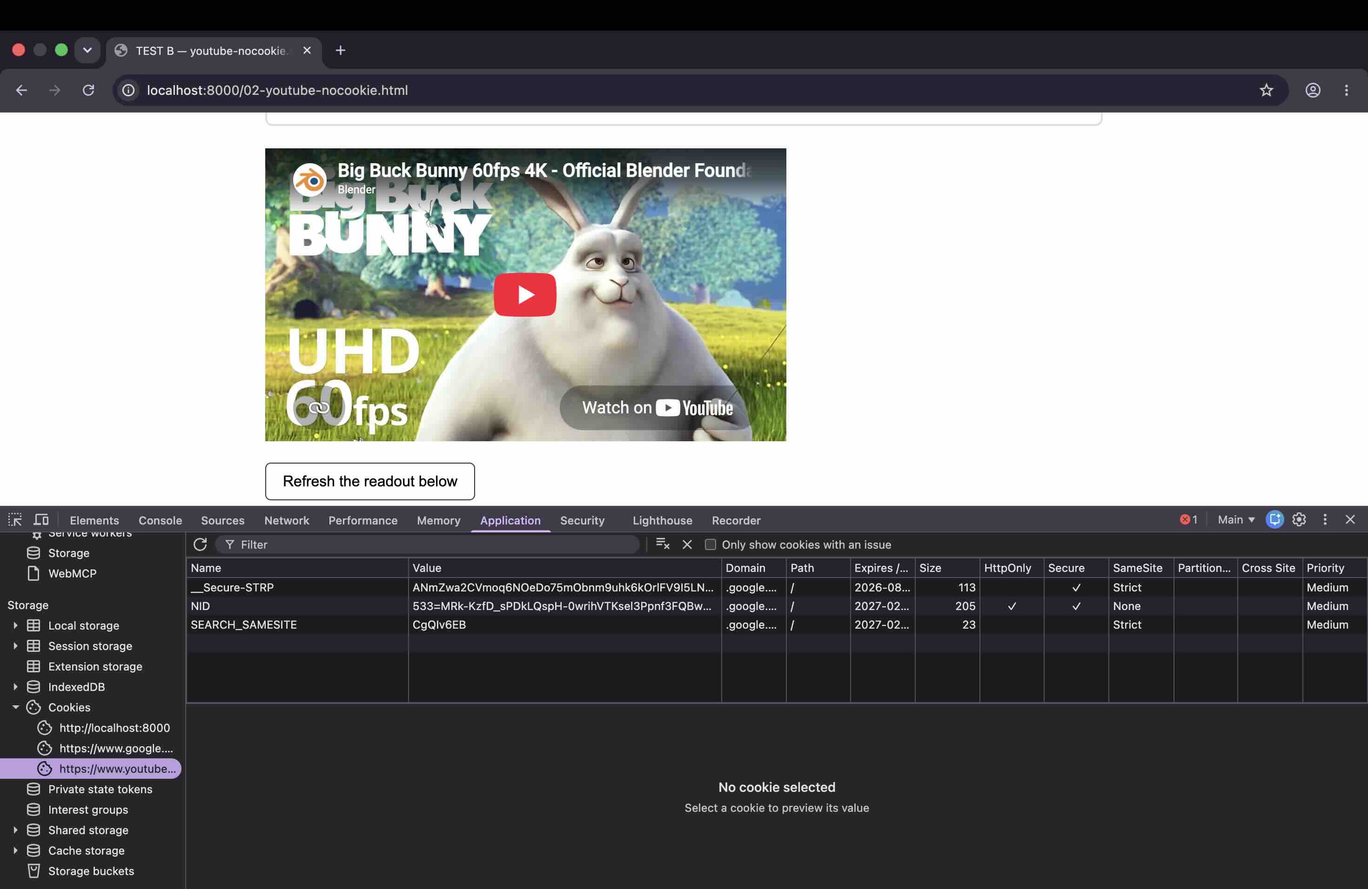
Task: Close the TEST B tab
Action: pos(307,51)
